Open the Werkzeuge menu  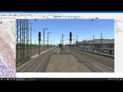click(15, 14)
